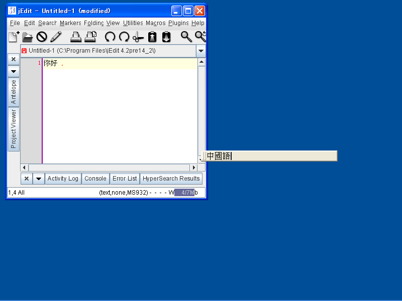Open the Help menu
This screenshot has width=402, height=301.
click(197, 23)
